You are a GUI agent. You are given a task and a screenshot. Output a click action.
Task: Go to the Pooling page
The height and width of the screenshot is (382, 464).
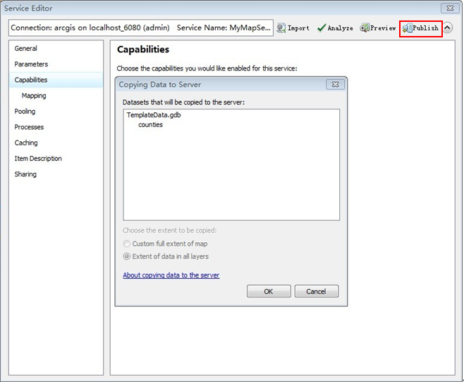pyautogui.click(x=25, y=111)
